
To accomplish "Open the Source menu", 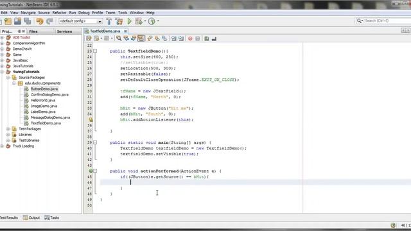I will coord(44,13).
